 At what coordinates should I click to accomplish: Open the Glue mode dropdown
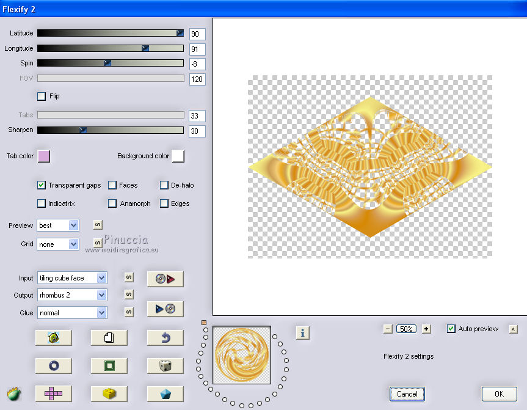(x=72, y=313)
